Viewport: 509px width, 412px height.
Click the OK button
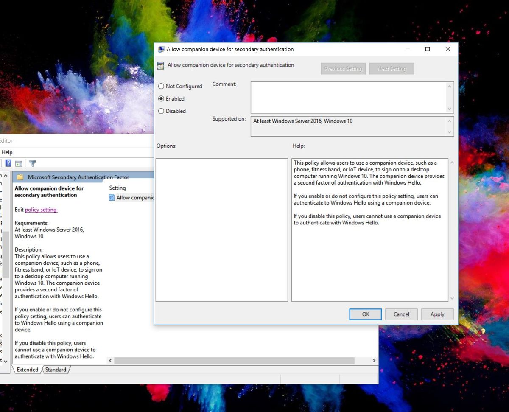pos(366,314)
